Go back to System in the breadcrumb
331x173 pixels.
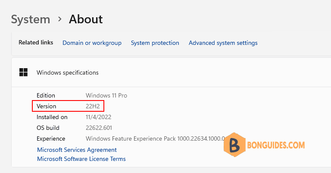pos(31,19)
